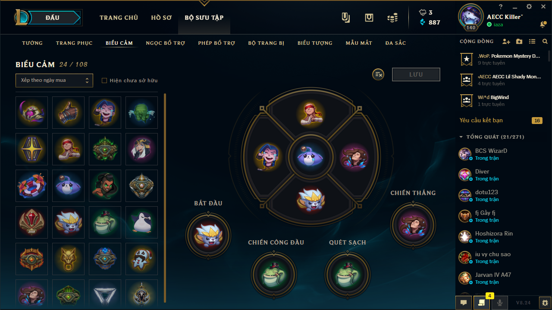Click the LƯU save button
552x310 pixels.
tap(416, 74)
